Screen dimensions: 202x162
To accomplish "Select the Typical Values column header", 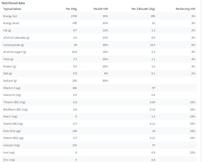I will (x=12, y=9).
